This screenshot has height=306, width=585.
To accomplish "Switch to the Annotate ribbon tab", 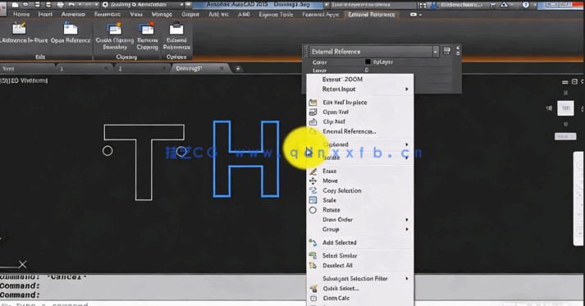I will tap(73, 14).
